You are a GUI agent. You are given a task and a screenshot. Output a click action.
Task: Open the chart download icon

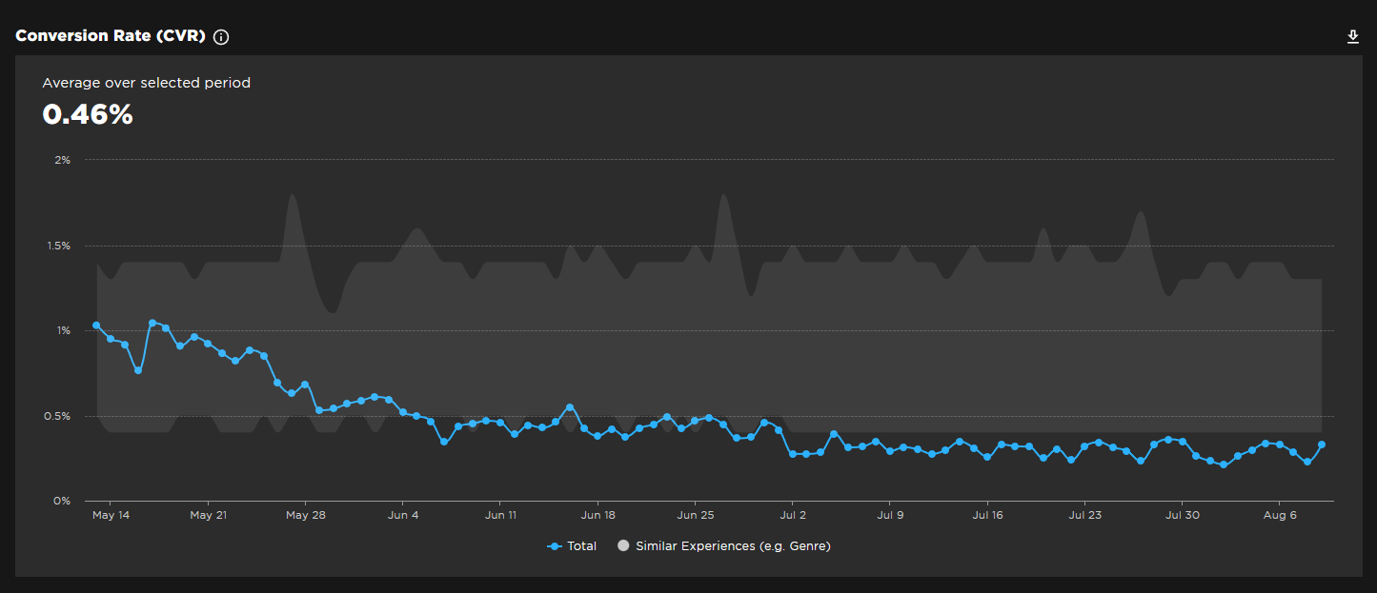click(x=1352, y=36)
